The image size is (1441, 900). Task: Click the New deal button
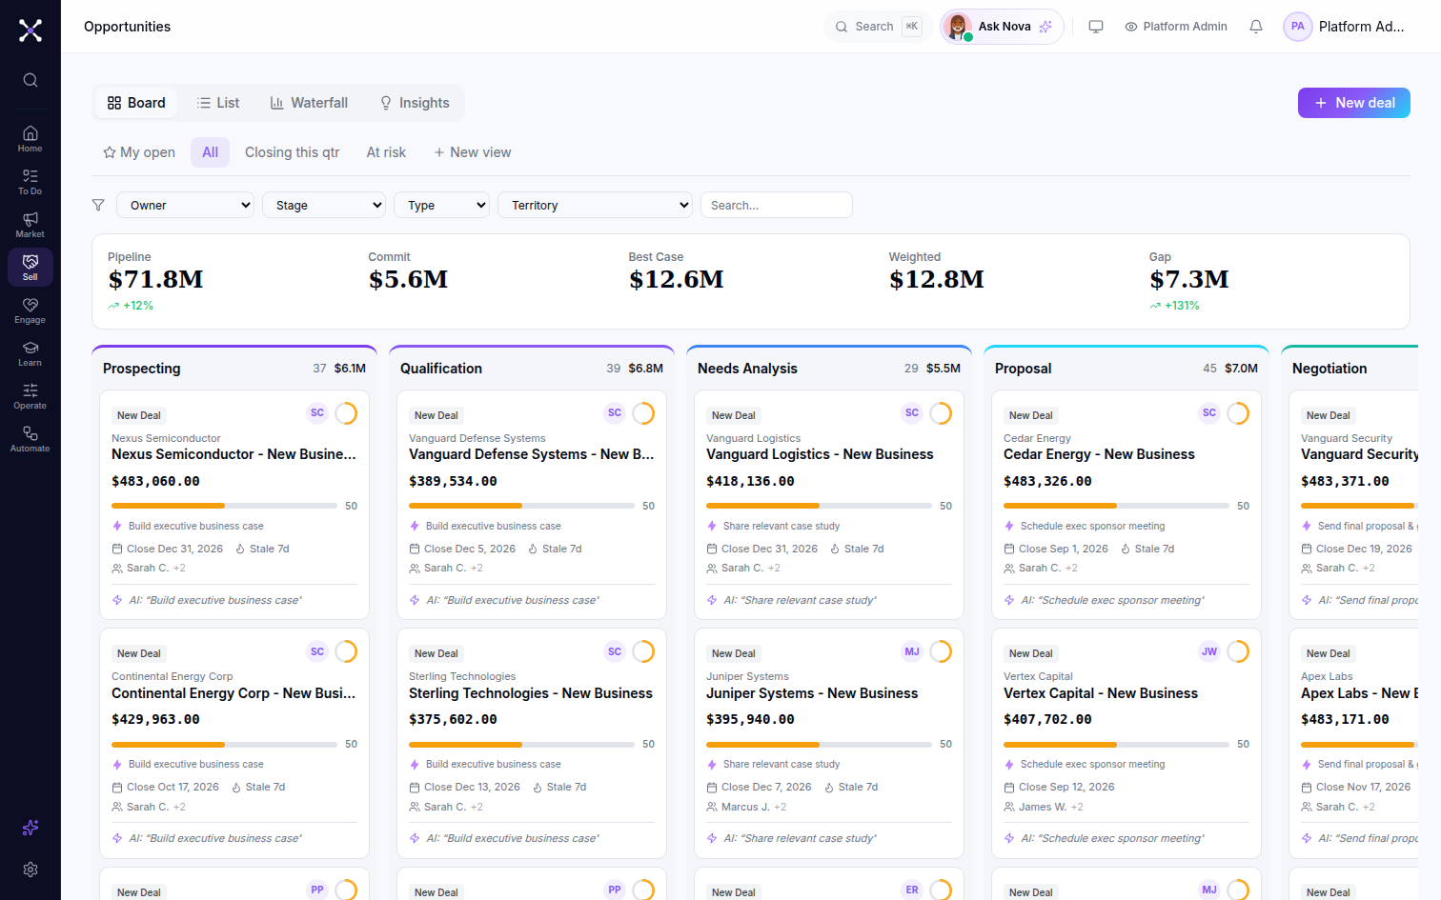1354,103
